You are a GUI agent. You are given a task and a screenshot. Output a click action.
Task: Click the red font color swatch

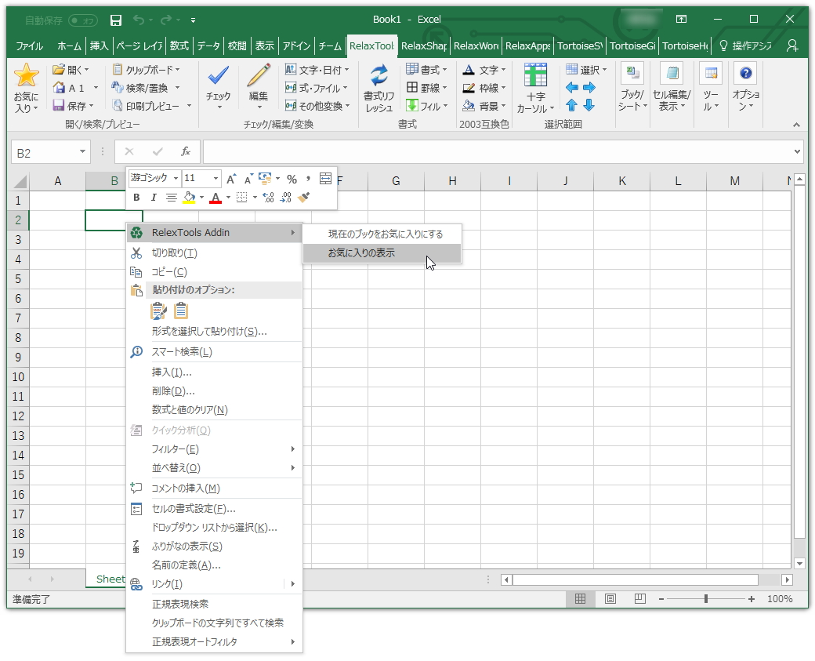[x=216, y=198]
